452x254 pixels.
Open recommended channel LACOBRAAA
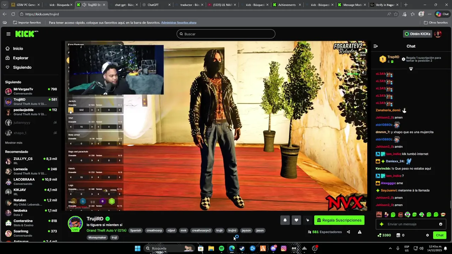click(31, 181)
